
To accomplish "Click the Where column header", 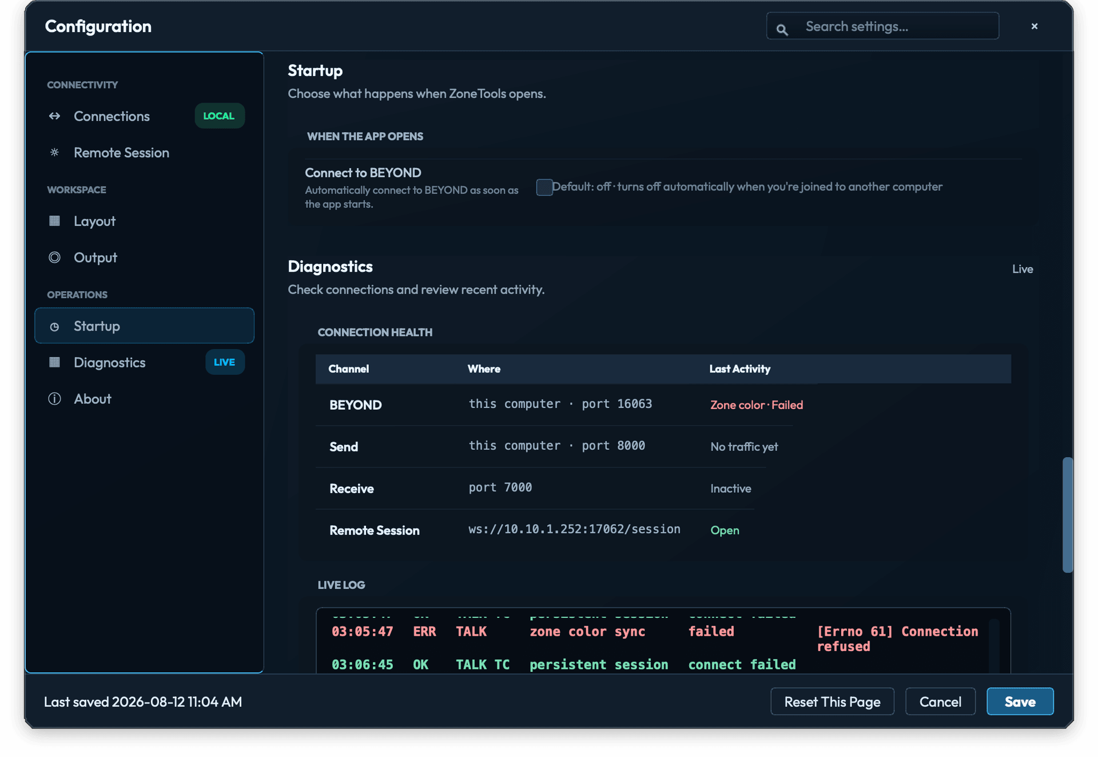I will click(x=484, y=369).
